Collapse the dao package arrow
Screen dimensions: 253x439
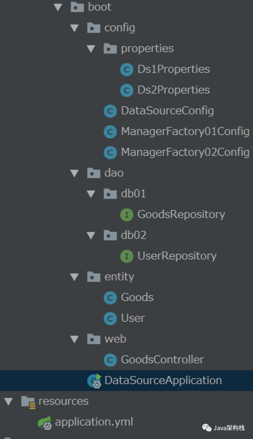[75, 173]
